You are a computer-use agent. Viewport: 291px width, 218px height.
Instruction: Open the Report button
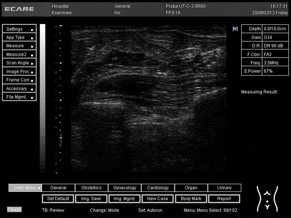pos(224,199)
